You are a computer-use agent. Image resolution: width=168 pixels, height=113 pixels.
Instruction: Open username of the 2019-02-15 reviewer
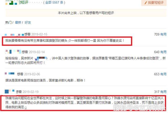(x=14, y=35)
